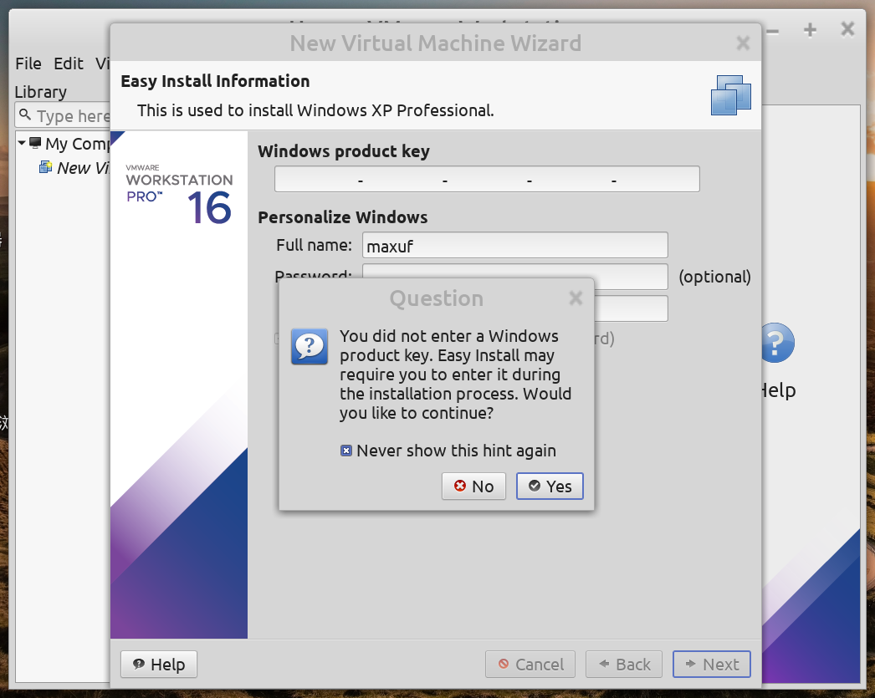Open the File menu in VMware

coord(28,64)
